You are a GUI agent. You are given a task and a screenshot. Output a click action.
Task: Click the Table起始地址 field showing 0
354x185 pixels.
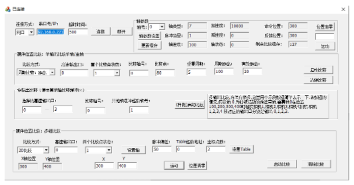pos(185,149)
